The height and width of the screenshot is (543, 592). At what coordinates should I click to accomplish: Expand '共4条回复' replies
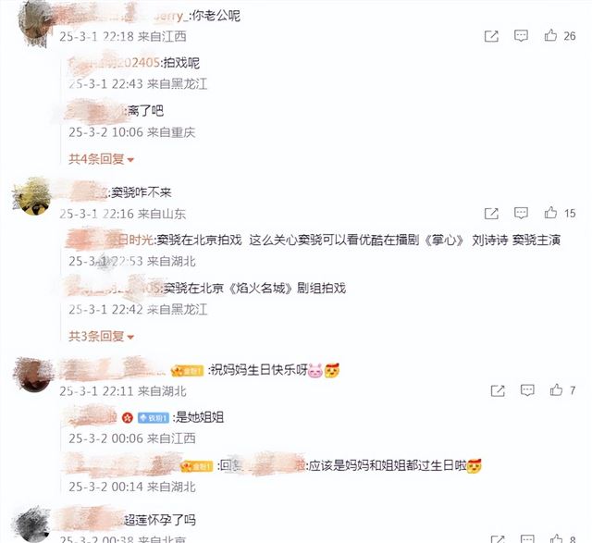[x=101, y=159]
